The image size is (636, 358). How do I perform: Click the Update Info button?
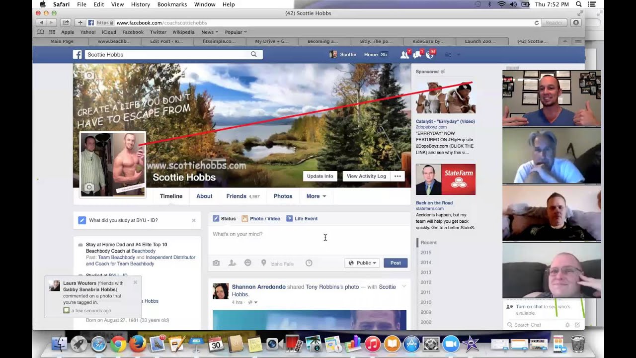point(320,176)
